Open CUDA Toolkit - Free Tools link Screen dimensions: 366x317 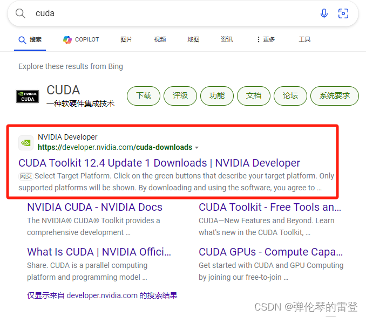coord(270,207)
